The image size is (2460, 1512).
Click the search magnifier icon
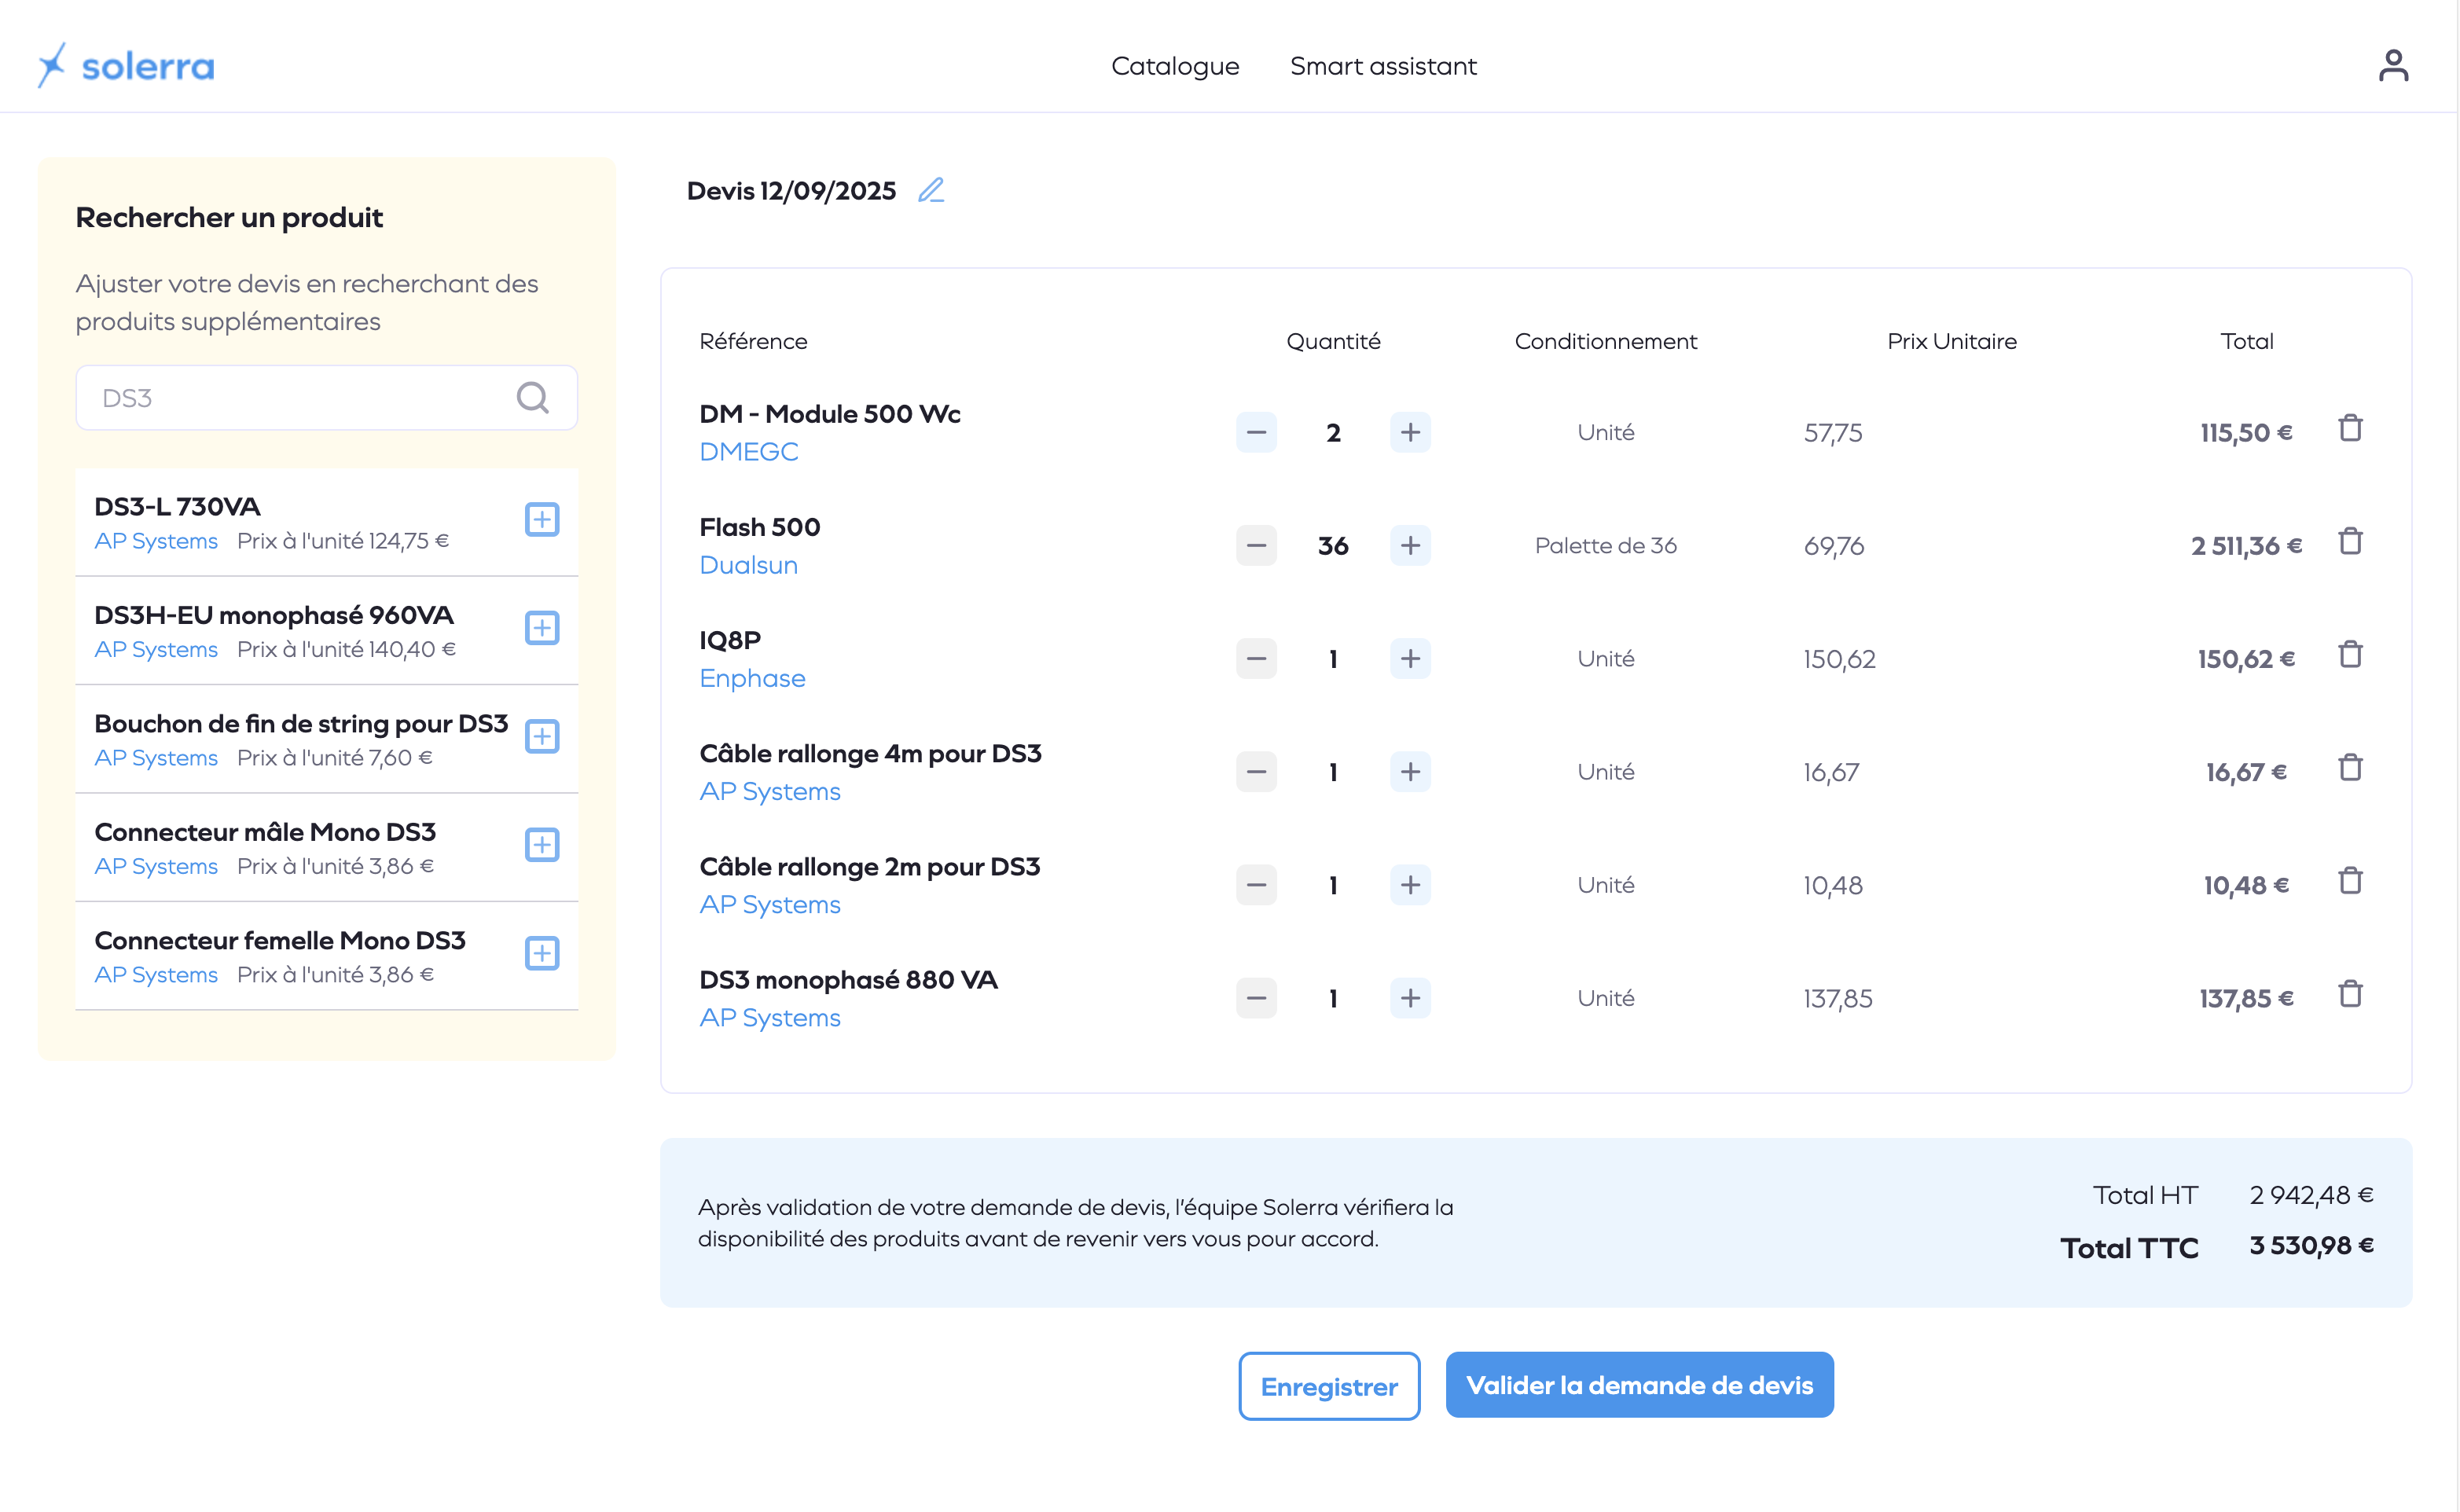click(x=532, y=398)
